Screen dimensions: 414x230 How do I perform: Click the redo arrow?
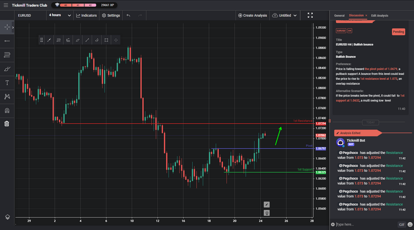point(140,15)
